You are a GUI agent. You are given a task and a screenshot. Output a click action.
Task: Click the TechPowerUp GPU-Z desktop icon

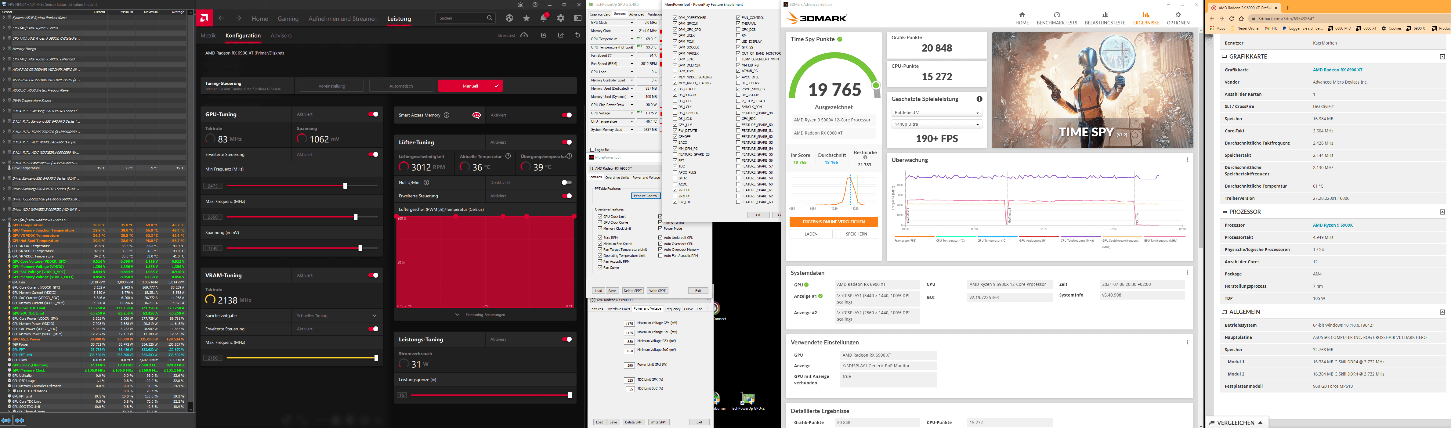click(747, 401)
